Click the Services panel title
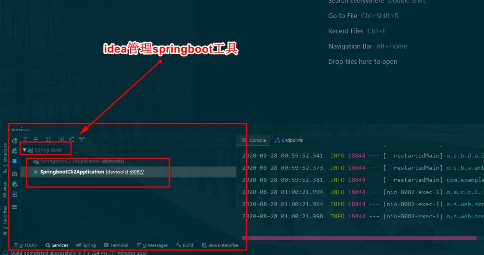This screenshot has width=484, height=255. [21, 130]
